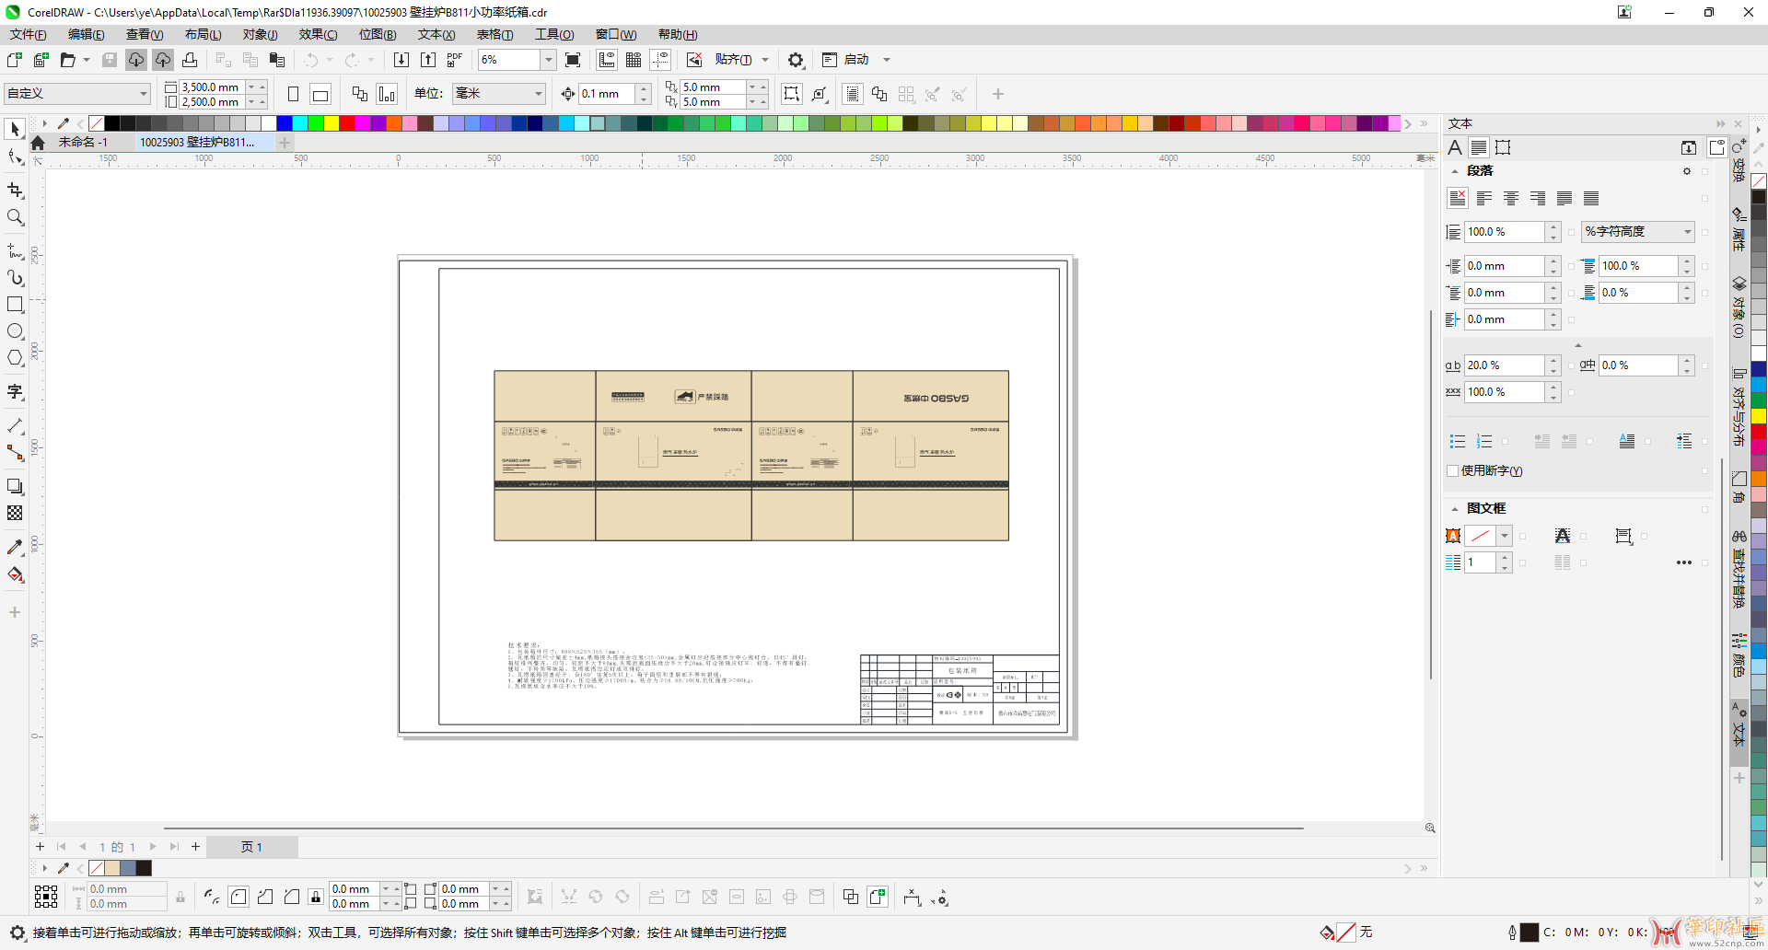The width and height of the screenshot is (1768, 950).
Task: Open the 效果 menu
Action: coord(318,34)
